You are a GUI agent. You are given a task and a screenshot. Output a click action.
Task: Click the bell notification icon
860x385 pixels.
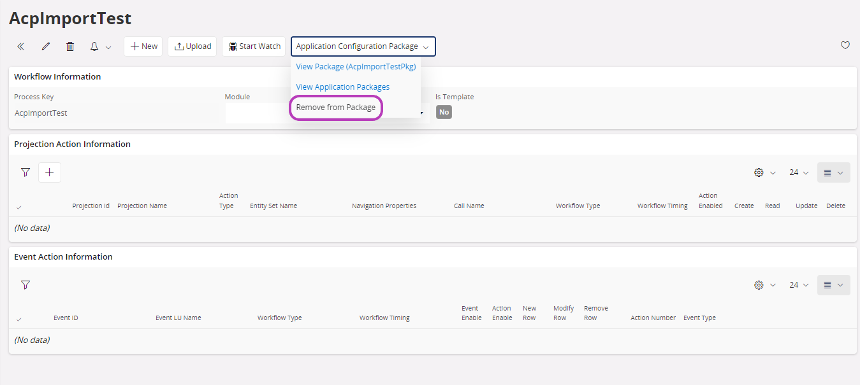94,46
